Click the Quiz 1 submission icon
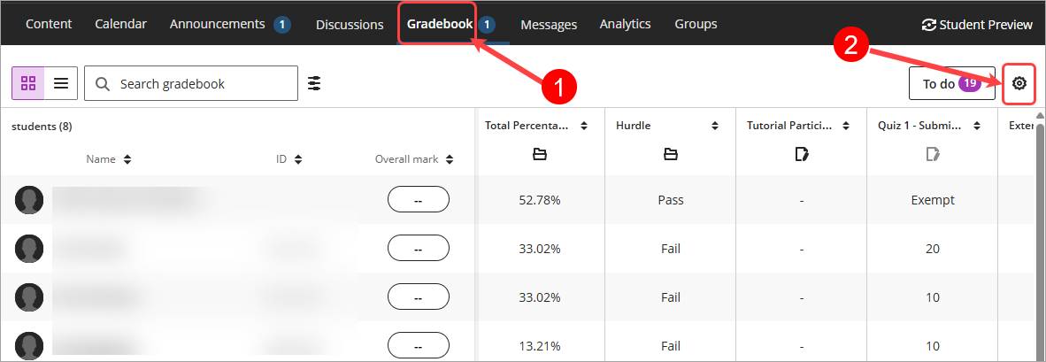 933,155
